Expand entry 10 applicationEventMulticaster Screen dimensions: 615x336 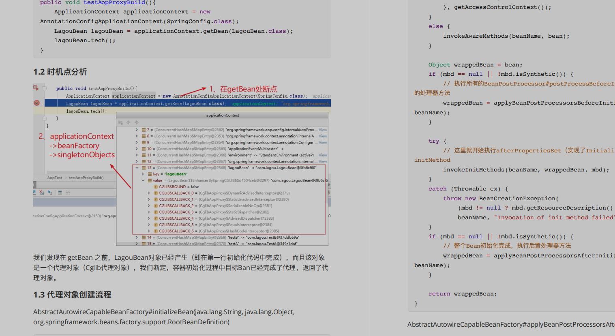[137, 149]
